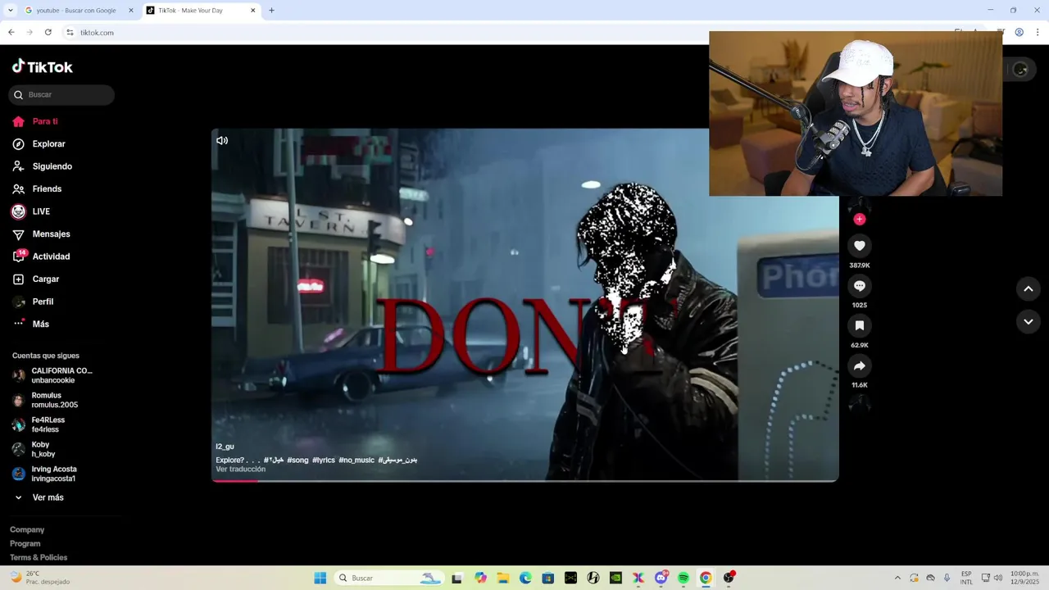
Task: Expand Company footer section
Action: (x=27, y=530)
